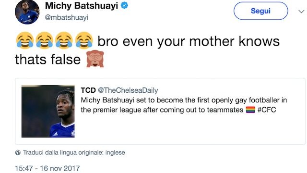Viewport: 307px width, 173px height.
Task: Expand the tweet options chevron
Action: [301, 12]
